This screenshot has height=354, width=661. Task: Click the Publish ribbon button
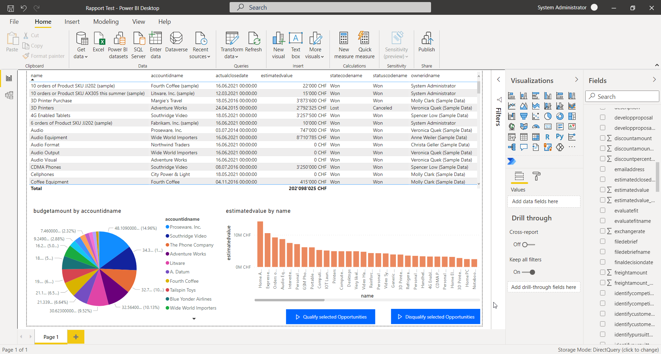click(427, 43)
